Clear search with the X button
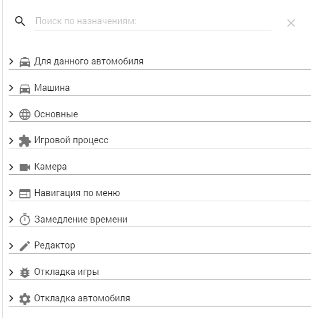Screen dimensions: 311x318 291,23
